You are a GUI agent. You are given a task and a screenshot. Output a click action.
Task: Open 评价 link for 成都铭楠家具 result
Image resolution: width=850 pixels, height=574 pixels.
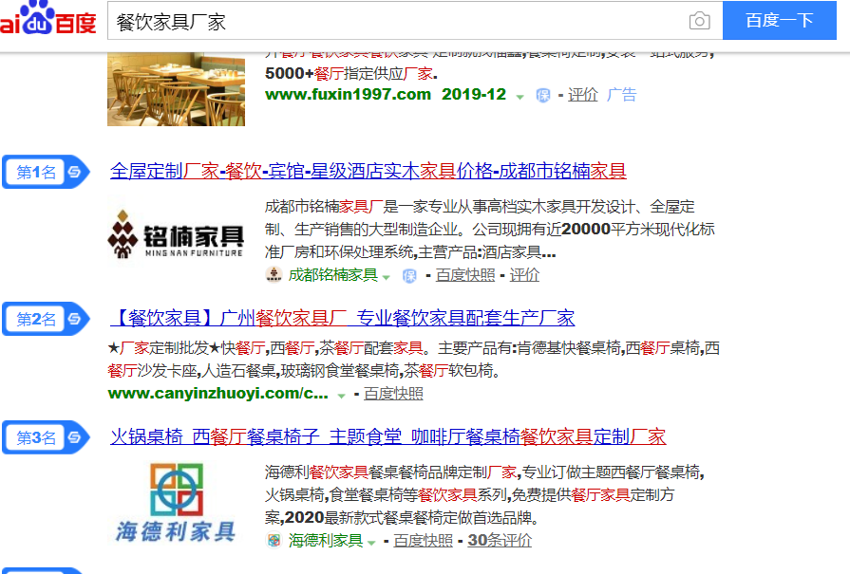(524, 275)
